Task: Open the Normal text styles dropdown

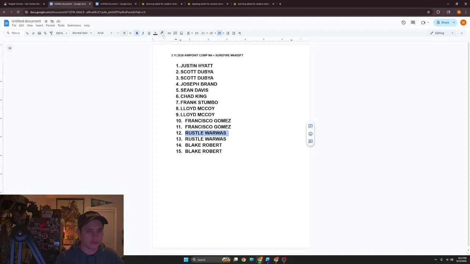Action: [82, 33]
